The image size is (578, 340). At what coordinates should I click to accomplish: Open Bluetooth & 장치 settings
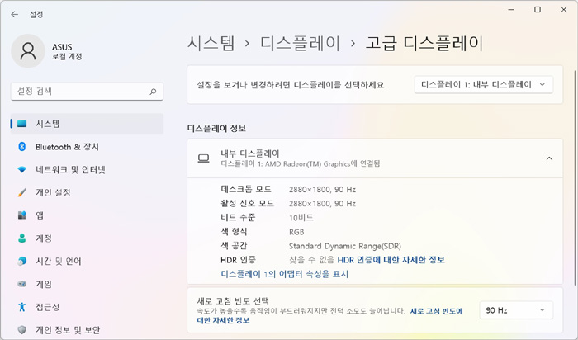click(66, 147)
